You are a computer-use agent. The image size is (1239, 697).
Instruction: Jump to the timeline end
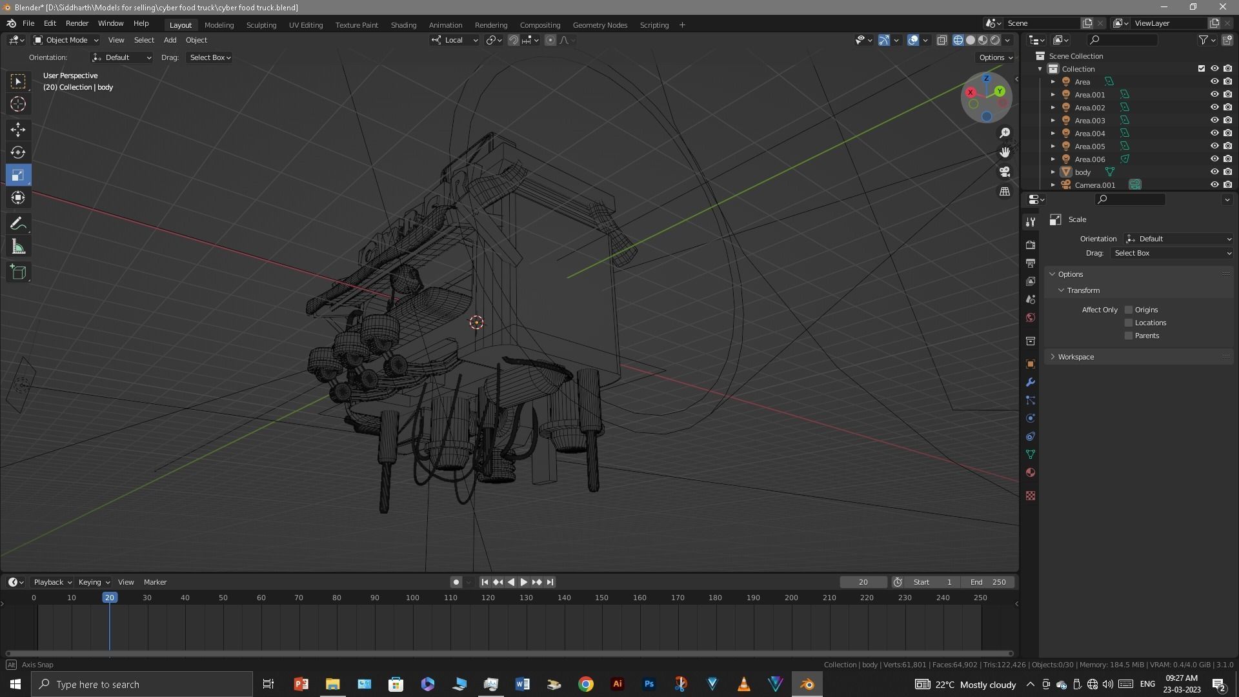pyautogui.click(x=550, y=582)
